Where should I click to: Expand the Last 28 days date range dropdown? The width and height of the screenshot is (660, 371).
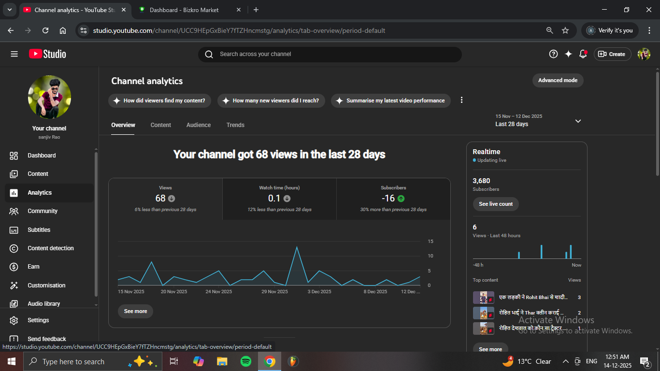(578, 121)
